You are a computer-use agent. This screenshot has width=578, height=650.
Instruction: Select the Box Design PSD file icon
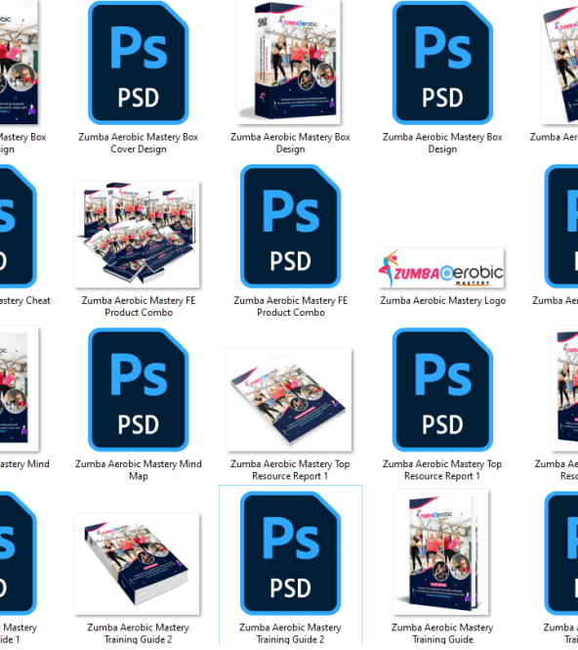pos(442,63)
